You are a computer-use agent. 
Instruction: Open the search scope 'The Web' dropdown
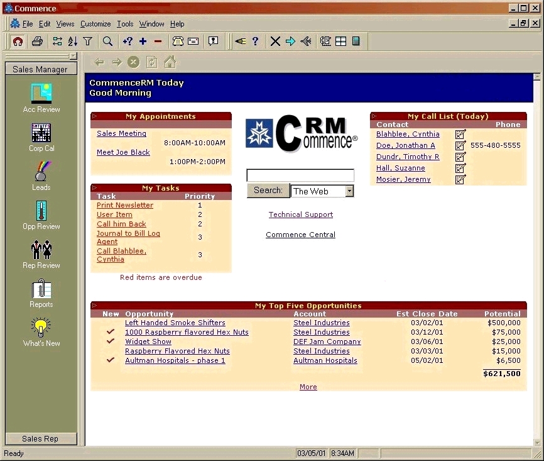349,191
